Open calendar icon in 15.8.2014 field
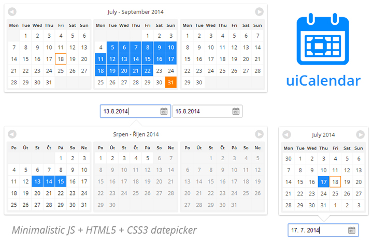373x244 pixels. (236, 111)
